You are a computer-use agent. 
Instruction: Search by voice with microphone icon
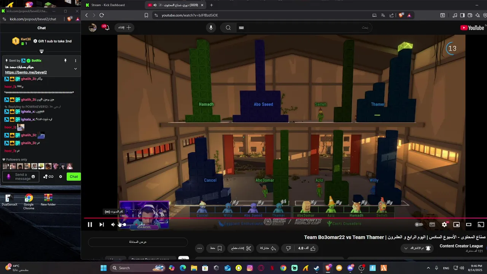[211, 27]
